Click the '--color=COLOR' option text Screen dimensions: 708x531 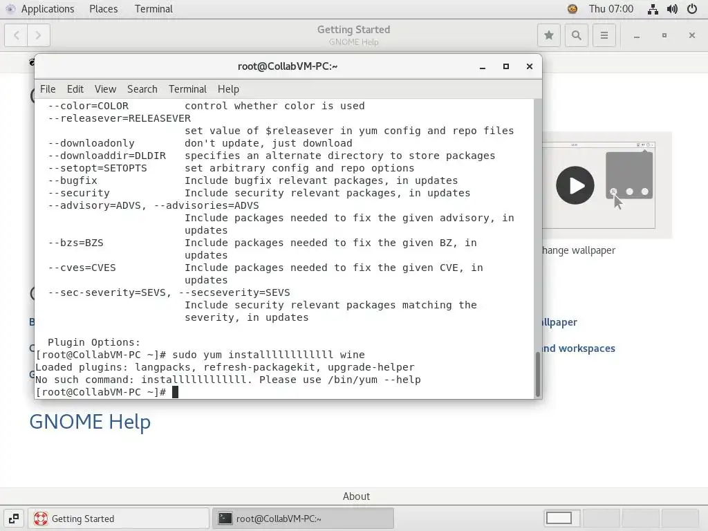point(88,106)
